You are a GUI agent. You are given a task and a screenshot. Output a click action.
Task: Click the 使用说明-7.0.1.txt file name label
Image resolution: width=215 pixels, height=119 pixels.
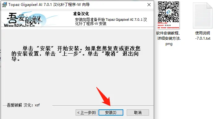[x=203, y=36]
